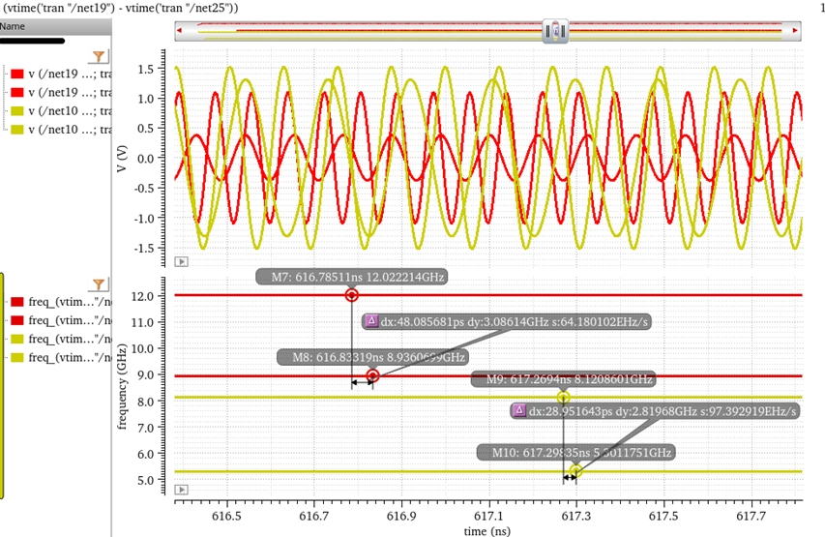The width and height of the screenshot is (825, 537).
Task: Click play arrow icon in voltage plot corner
Action: click(181, 261)
